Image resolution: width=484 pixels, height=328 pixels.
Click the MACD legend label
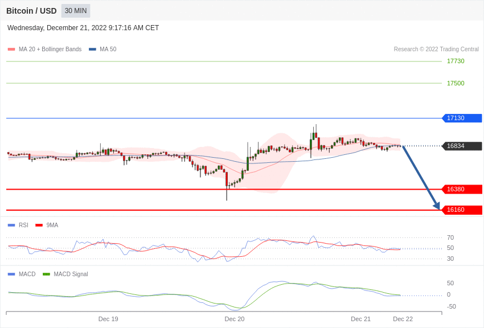[27, 274]
